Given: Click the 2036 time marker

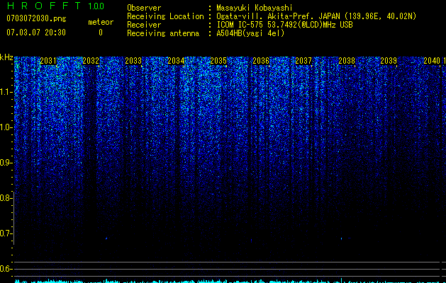Looking at the screenshot, I should tap(261, 61).
